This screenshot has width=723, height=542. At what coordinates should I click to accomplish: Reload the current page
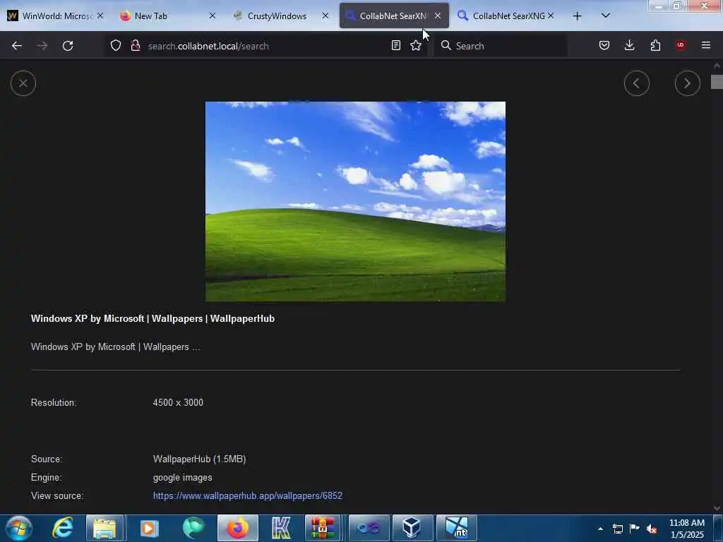click(x=68, y=46)
